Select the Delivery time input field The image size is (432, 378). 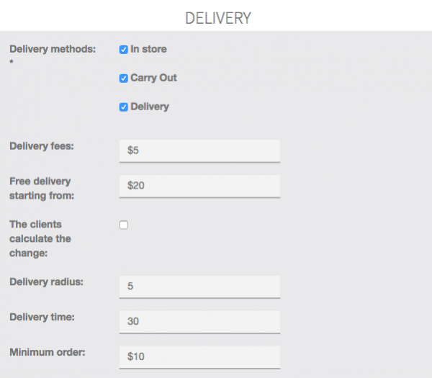[199, 321]
